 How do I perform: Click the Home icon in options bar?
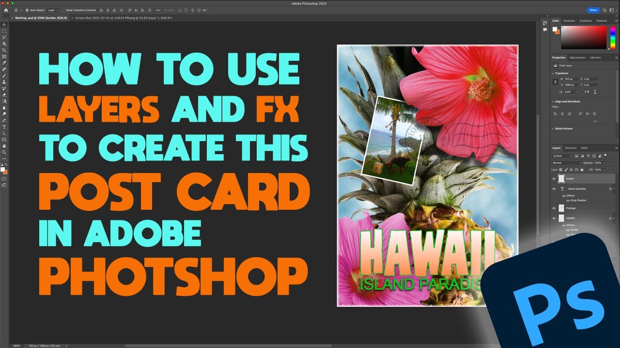pos(6,10)
